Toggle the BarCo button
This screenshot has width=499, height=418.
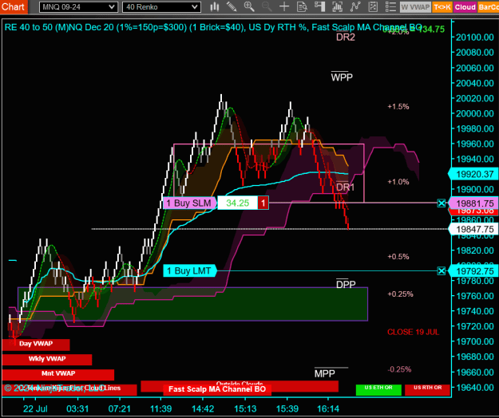(x=488, y=7)
